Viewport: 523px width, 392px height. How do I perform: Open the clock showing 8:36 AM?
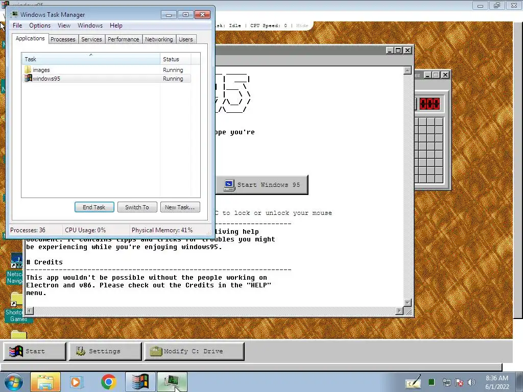[x=496, y=382]
